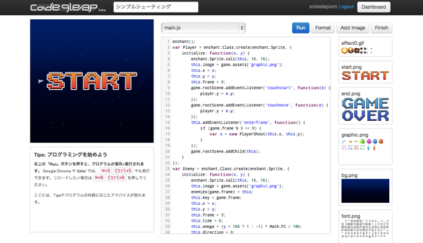The height and width of the screenshot is (243, 423).
Task: Select the effect0.gif asset thumbnail
Action: tap(365, 47)
